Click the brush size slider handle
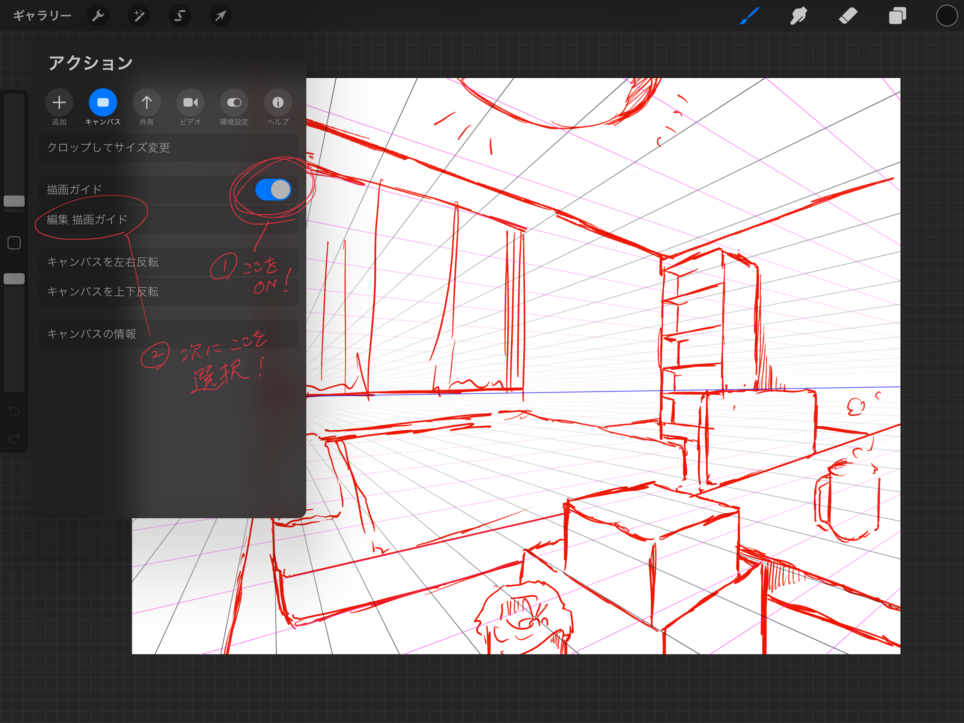 pyautogui.click(x=14, y=201)
